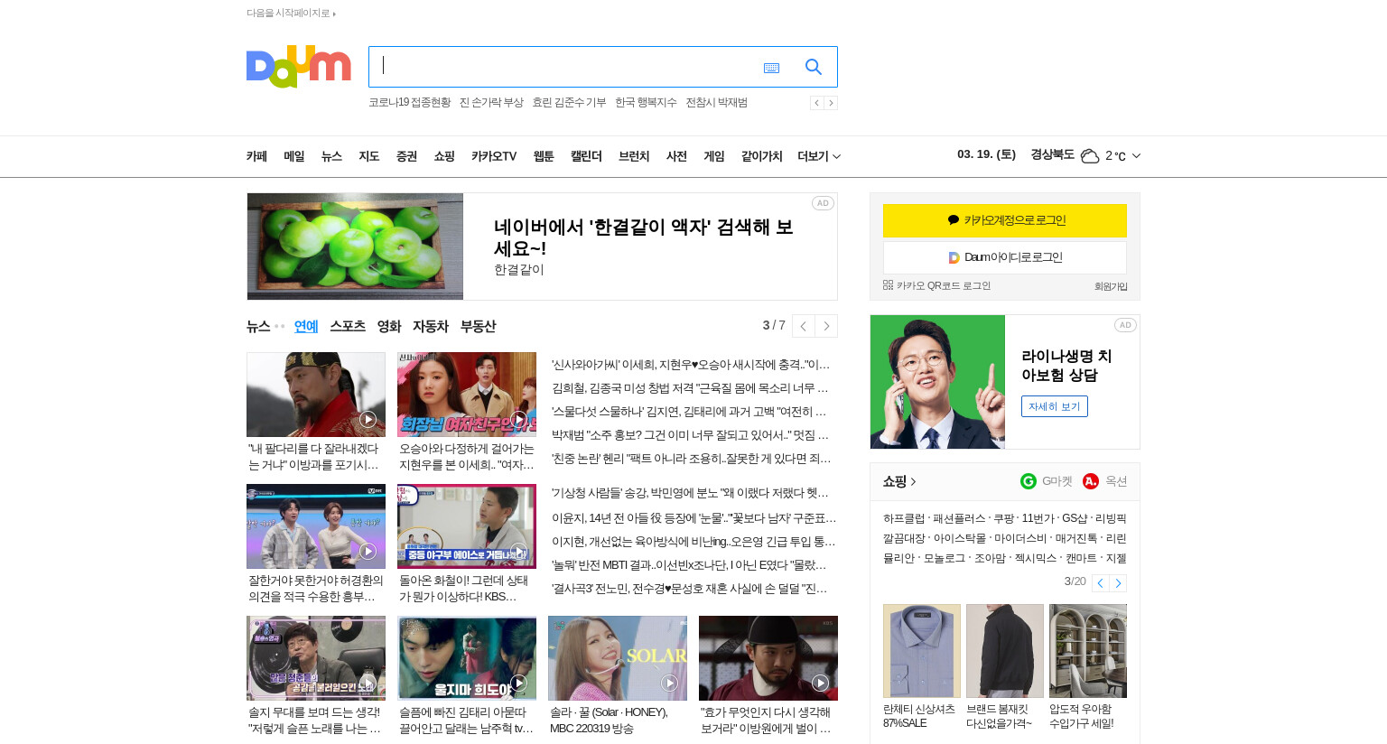Play the SOLAR HONEY video
Image resolution: width=1387 pixels, height=744 pixels.
click(618, 658)
